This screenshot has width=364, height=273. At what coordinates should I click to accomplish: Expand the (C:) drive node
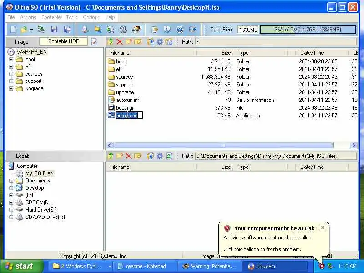[x=11, y=195]
